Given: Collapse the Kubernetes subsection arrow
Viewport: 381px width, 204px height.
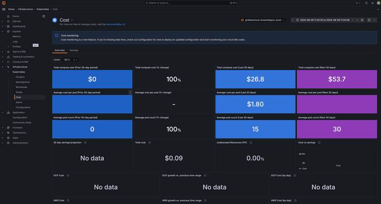Looking at the screenshot, I should [9, 72].
